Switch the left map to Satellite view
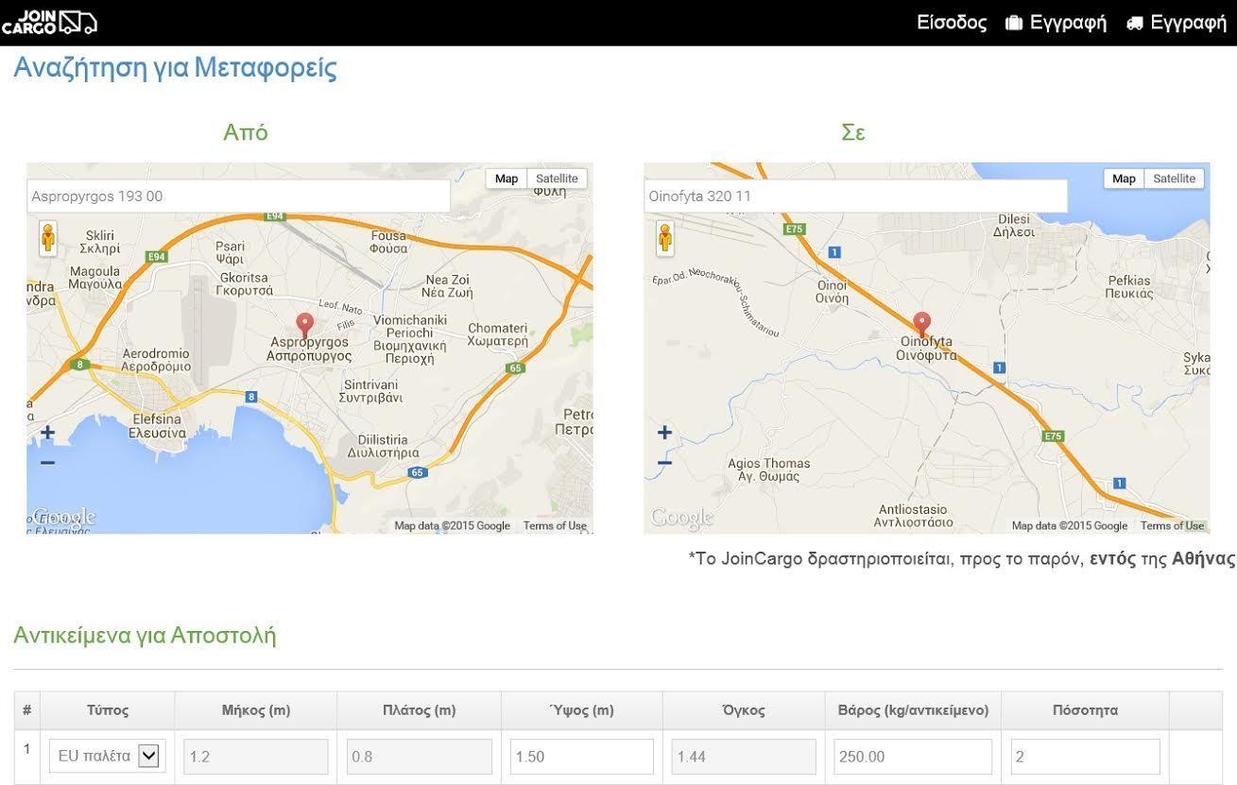Image resolution: width=1237 pixels, height=785 pixels. click(557, 179)
